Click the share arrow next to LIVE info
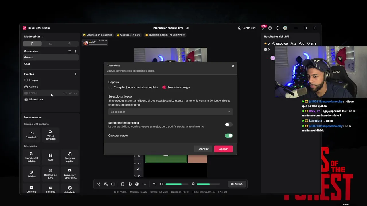367x206 pixels. [x=187, y=28]
